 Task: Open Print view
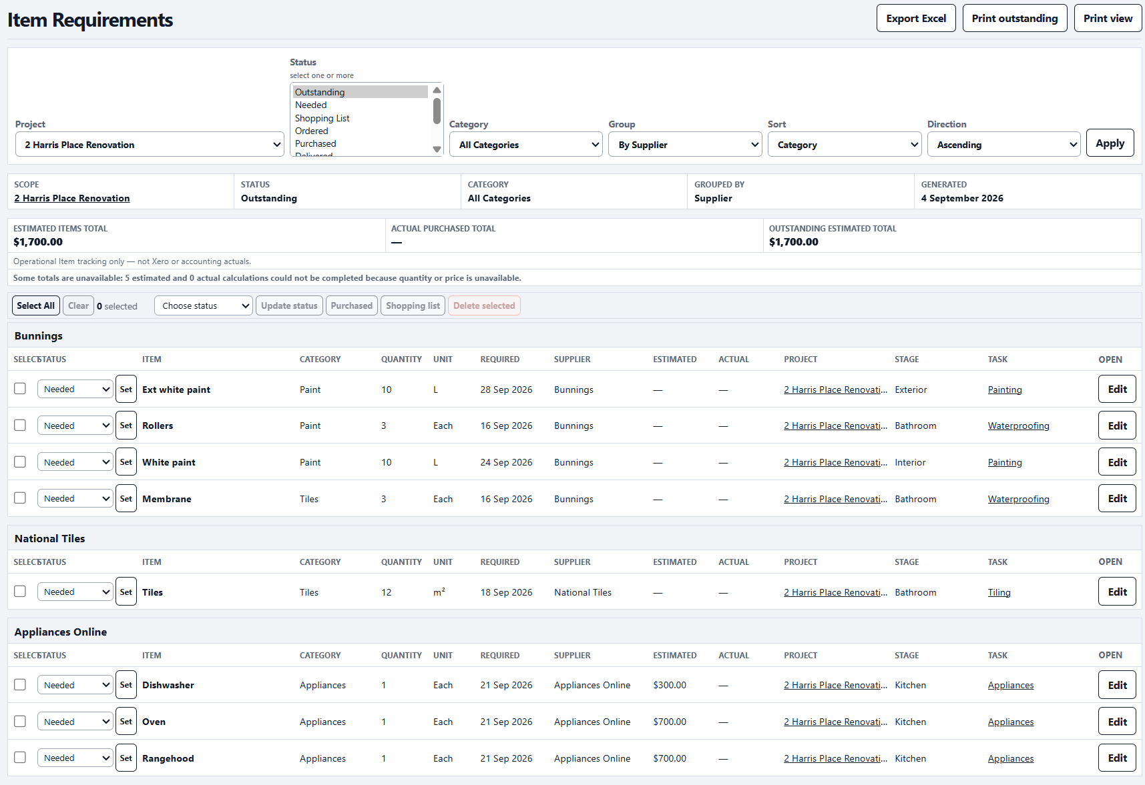pos(1108,18)
